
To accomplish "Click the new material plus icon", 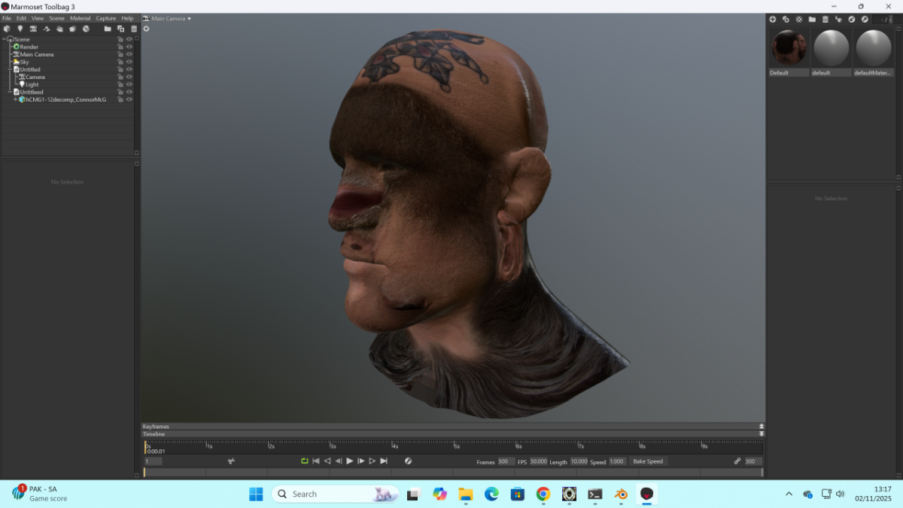I will tap(773, 19).
